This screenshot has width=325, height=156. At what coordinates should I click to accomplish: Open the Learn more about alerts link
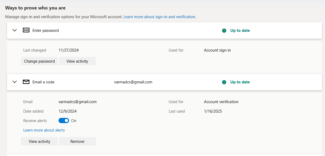pyautogui.click(x=44, y=130)
